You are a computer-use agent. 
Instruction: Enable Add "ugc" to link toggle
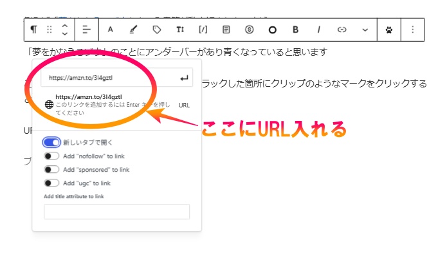(51, 183)
